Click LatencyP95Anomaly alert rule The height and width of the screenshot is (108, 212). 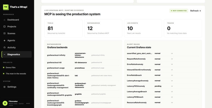[136, 86]
